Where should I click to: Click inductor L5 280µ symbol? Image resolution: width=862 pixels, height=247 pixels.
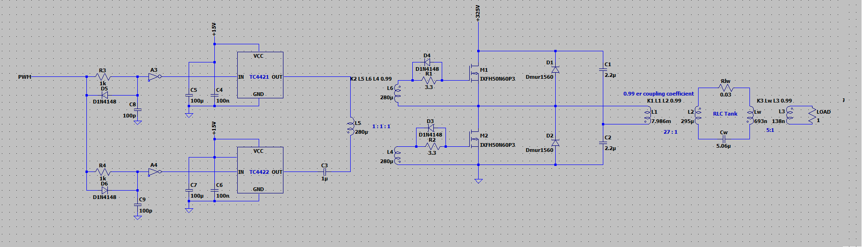tap(350, 127)
